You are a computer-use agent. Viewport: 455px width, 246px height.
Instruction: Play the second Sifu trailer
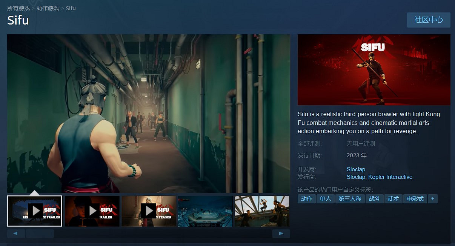92,211
